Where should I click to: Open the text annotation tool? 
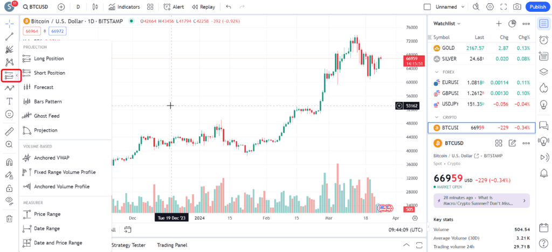9,101
